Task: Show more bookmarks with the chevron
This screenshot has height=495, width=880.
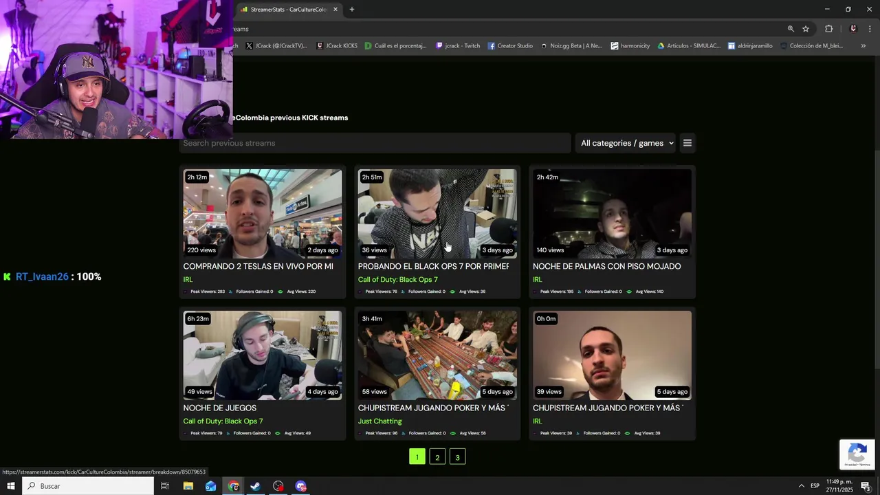Action: pos(863,46)
